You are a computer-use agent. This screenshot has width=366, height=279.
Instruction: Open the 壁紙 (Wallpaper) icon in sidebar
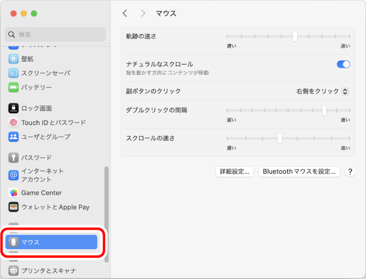pos(13,59)
